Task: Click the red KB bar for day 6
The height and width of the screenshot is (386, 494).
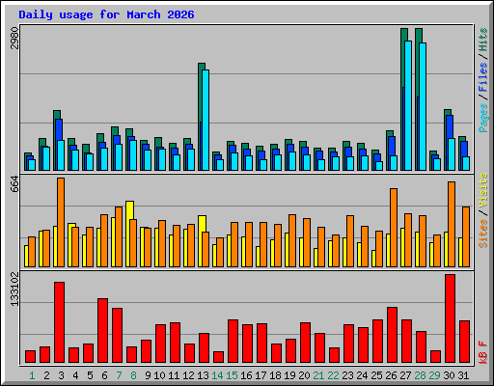Action: point(102,331)
